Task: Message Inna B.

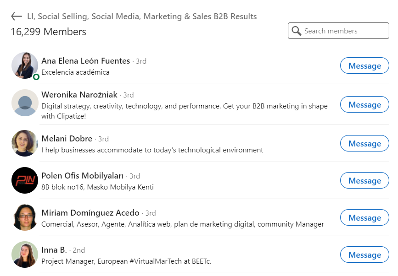Action: pyautogui.click(x=364, y=255)
